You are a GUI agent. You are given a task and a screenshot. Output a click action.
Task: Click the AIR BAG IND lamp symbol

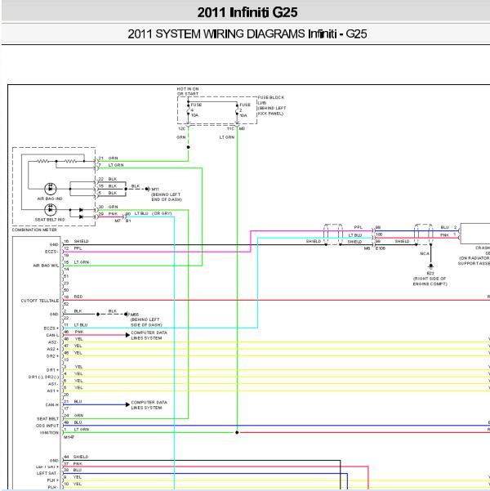click(51, 189)
